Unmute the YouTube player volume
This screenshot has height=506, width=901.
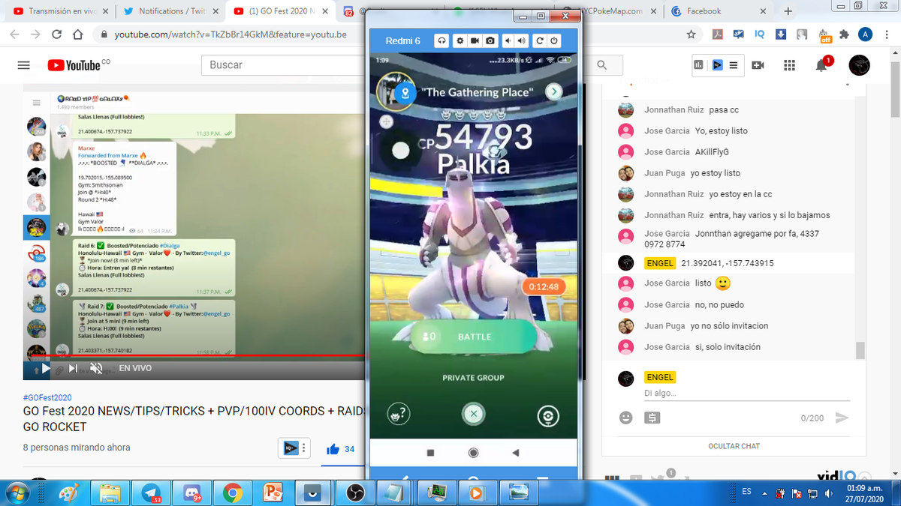coord(96,368)
